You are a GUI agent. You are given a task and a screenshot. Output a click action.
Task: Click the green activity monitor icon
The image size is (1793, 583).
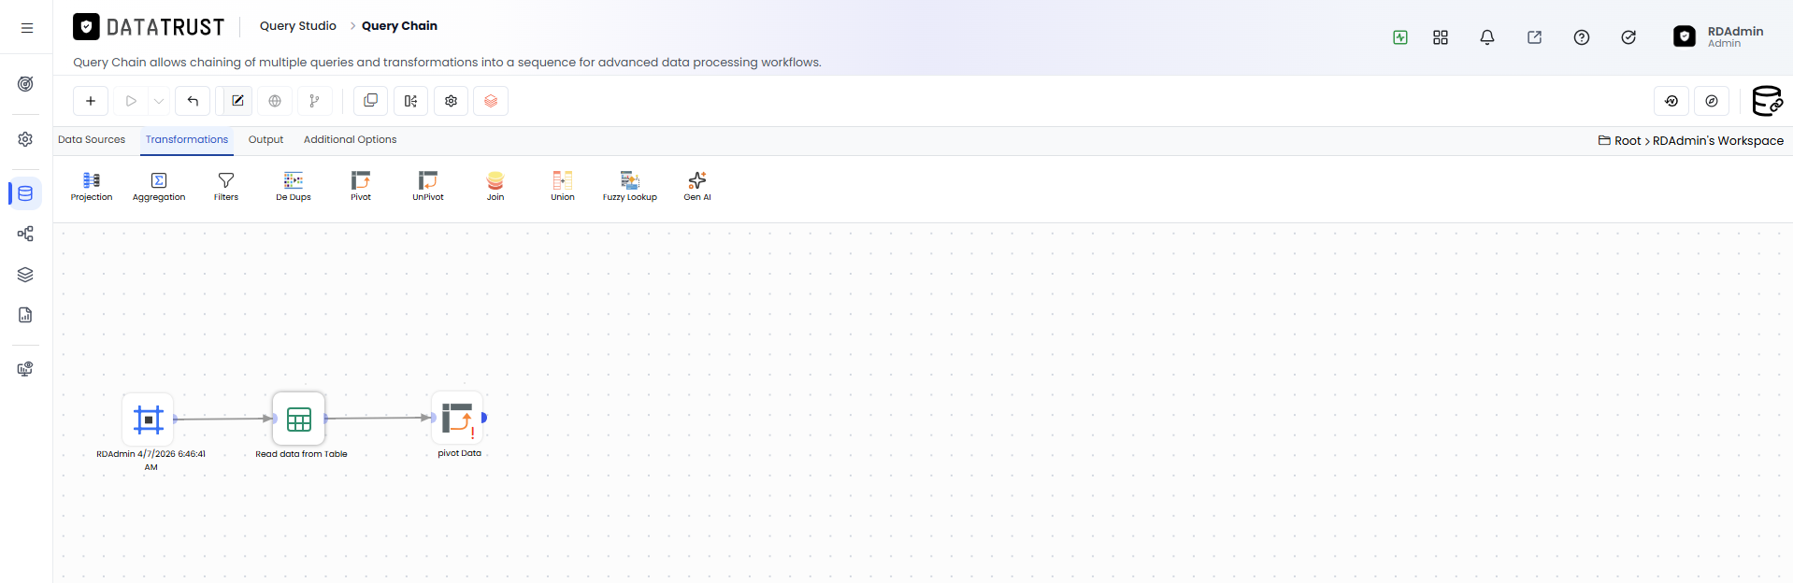coord(1400,37)
